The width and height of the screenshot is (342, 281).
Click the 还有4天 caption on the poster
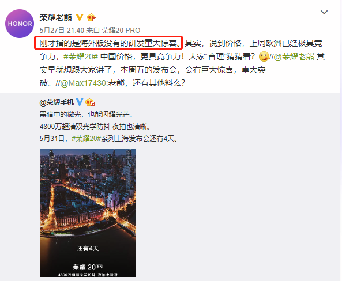(x=88, y=248)
